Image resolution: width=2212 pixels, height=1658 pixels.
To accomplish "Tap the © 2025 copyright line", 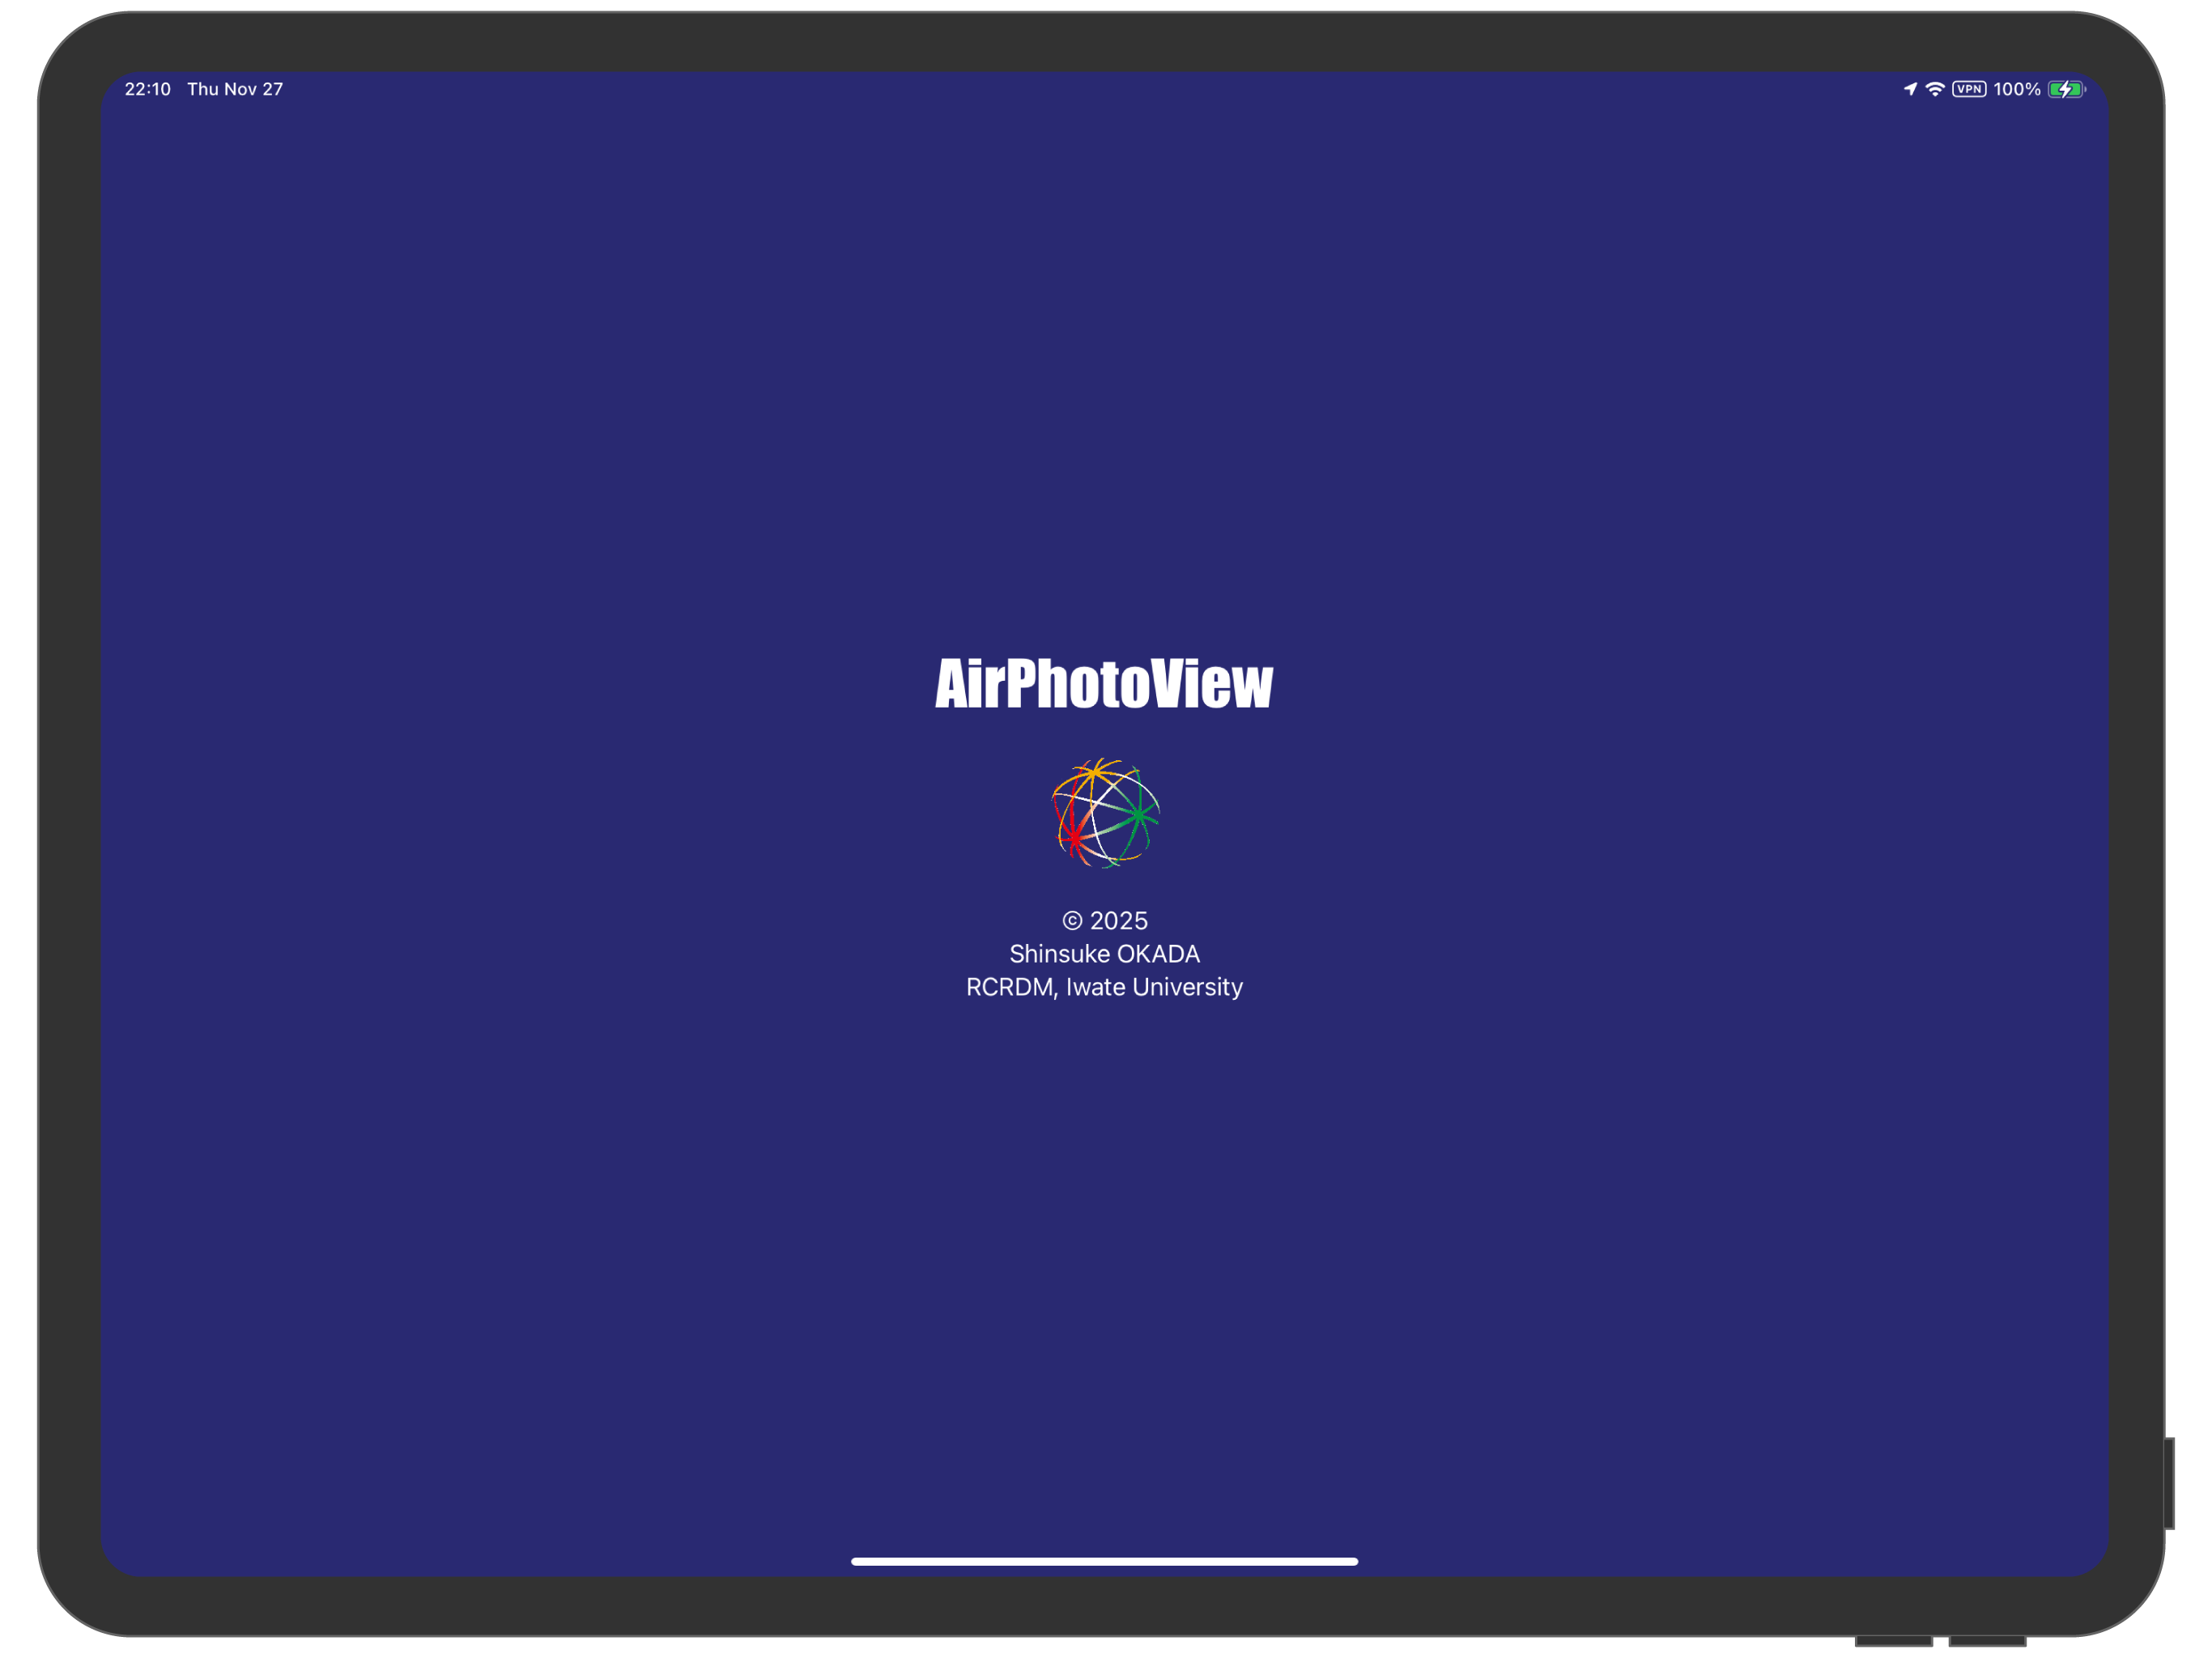I will tap(1105, 920).
